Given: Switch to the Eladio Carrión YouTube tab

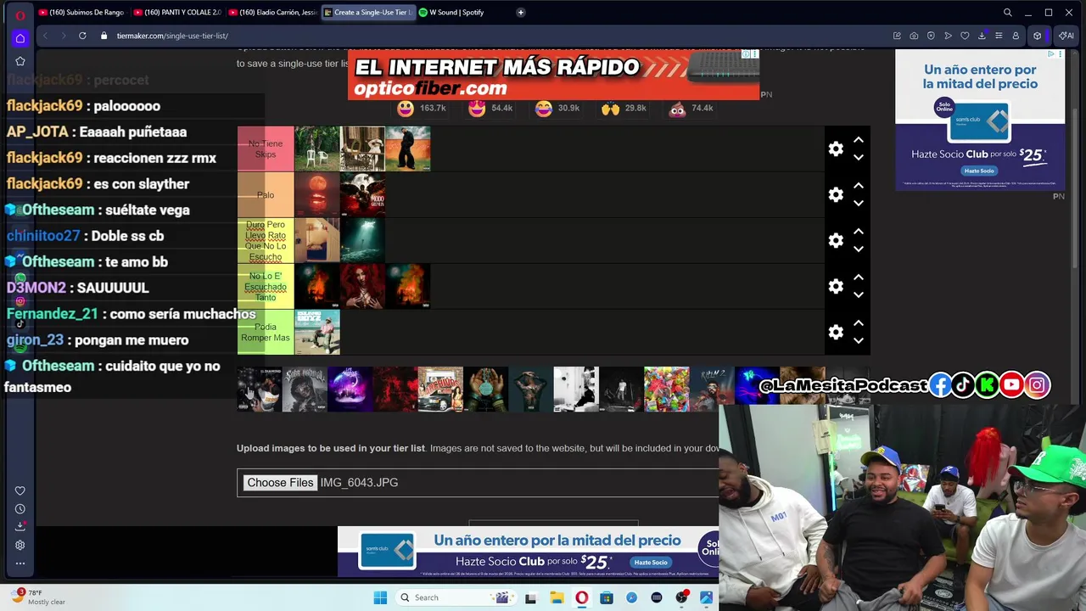Looking at the screenshot, I should tap(271, 13).
